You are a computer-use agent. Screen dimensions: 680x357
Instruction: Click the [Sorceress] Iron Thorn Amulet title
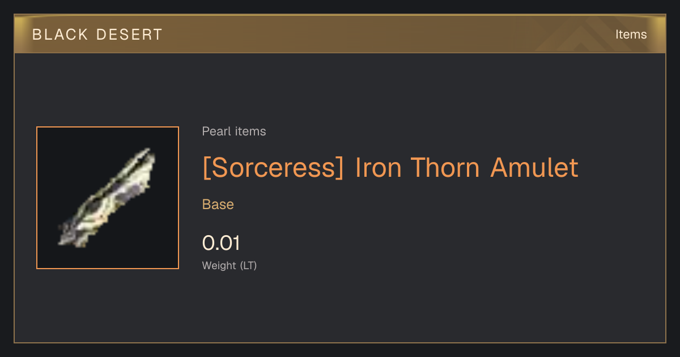pos(390,168)
